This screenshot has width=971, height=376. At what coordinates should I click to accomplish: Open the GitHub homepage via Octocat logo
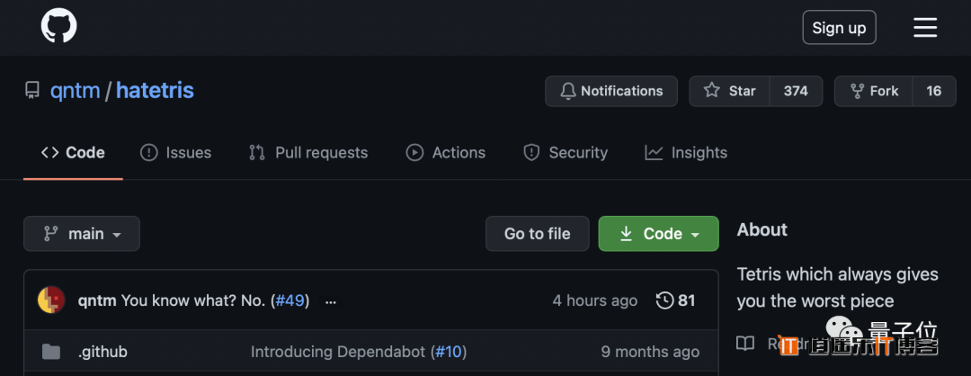58,27
